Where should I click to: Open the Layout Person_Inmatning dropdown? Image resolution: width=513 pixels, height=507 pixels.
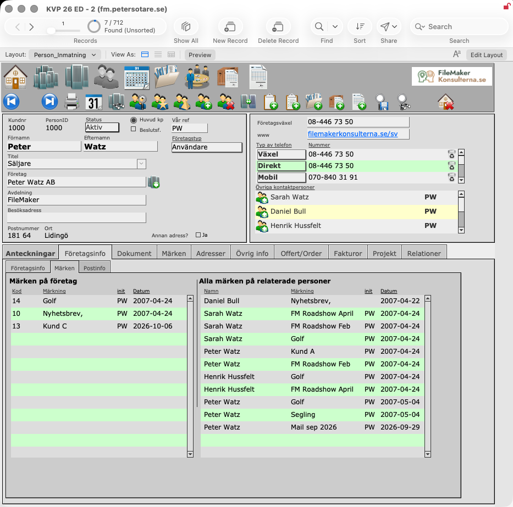point(65,54)
